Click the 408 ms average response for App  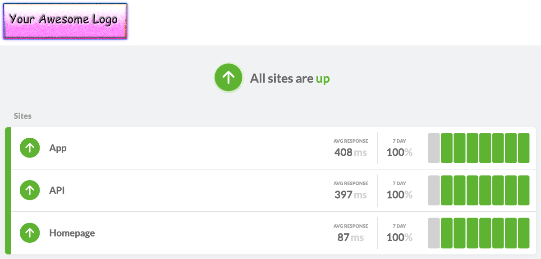pos(350,152)
